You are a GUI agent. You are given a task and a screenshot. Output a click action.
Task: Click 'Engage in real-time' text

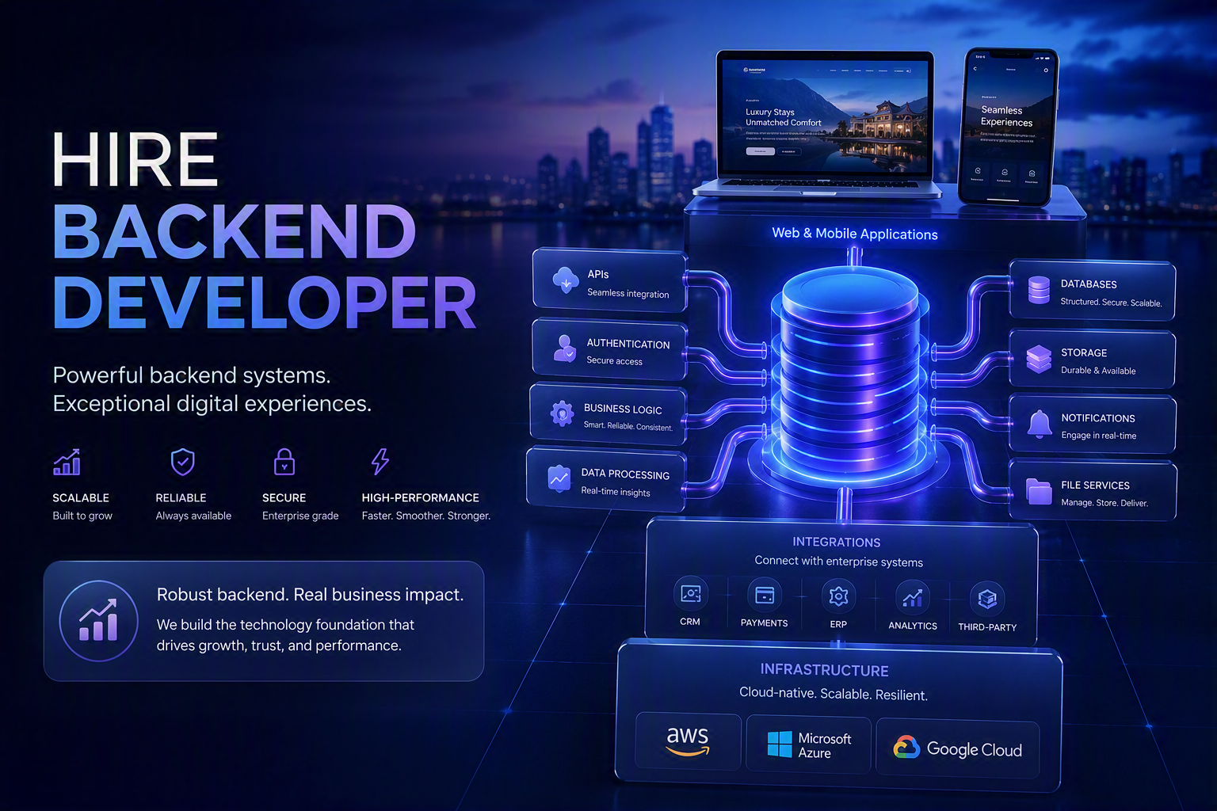click(x=1099, y=436)
